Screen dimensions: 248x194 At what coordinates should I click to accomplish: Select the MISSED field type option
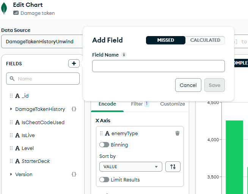[x=166, y=40]
